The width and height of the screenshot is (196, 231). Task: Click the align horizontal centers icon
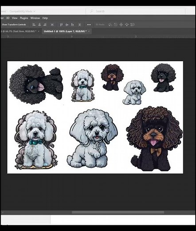(x=39, y=24)
